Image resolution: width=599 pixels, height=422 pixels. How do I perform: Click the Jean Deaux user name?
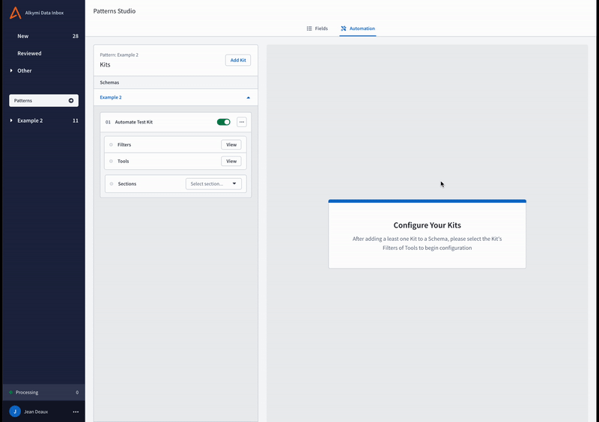36,412
